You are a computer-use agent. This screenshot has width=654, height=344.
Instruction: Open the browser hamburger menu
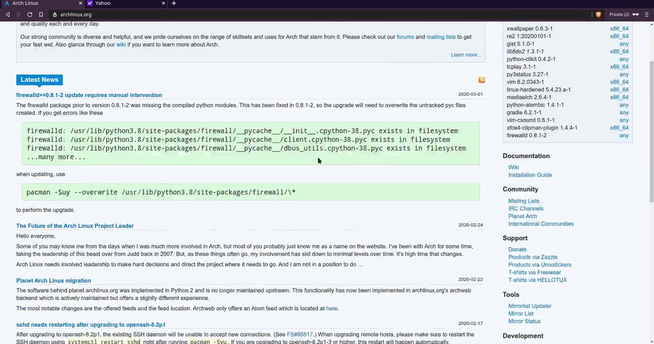point(647,14)
